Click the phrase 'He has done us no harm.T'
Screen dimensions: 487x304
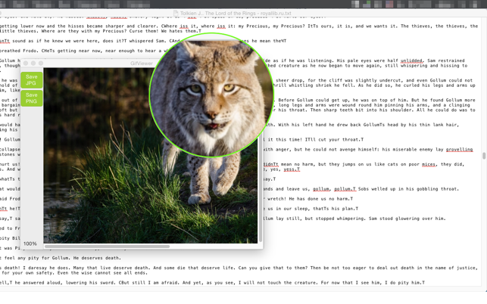pos(320,199)
